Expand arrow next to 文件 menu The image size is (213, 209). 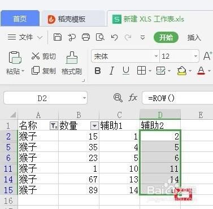point(40,37)
